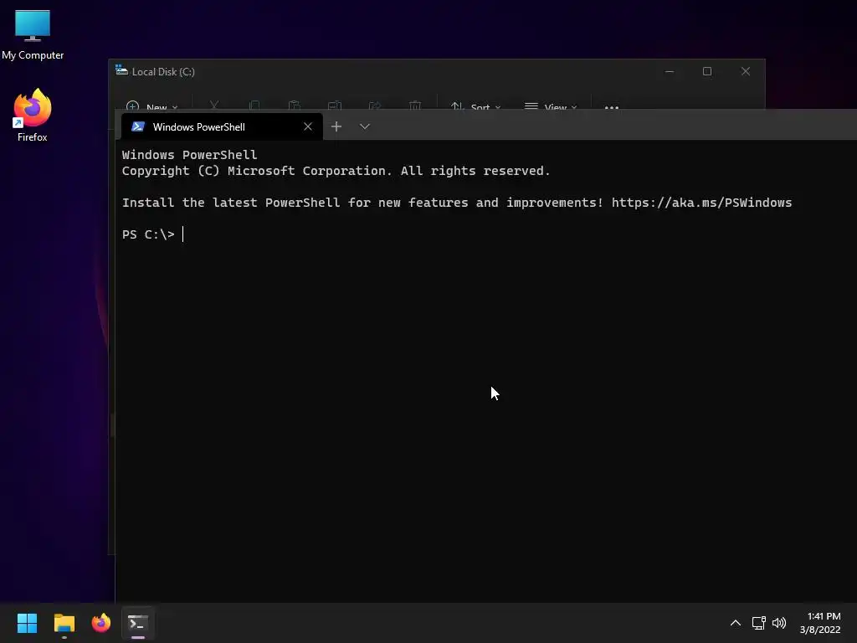857x643 pixels.
Task: Open the View dropdown in Explorer
Action: (x=551, y=106)
